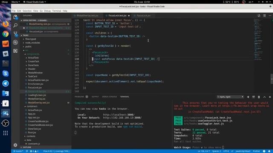
Task: Change indentation via Spaces: 2
Action: click(216, 151)
